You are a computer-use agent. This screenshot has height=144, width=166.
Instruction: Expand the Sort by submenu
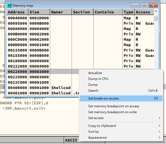click(x=94, y=132)
